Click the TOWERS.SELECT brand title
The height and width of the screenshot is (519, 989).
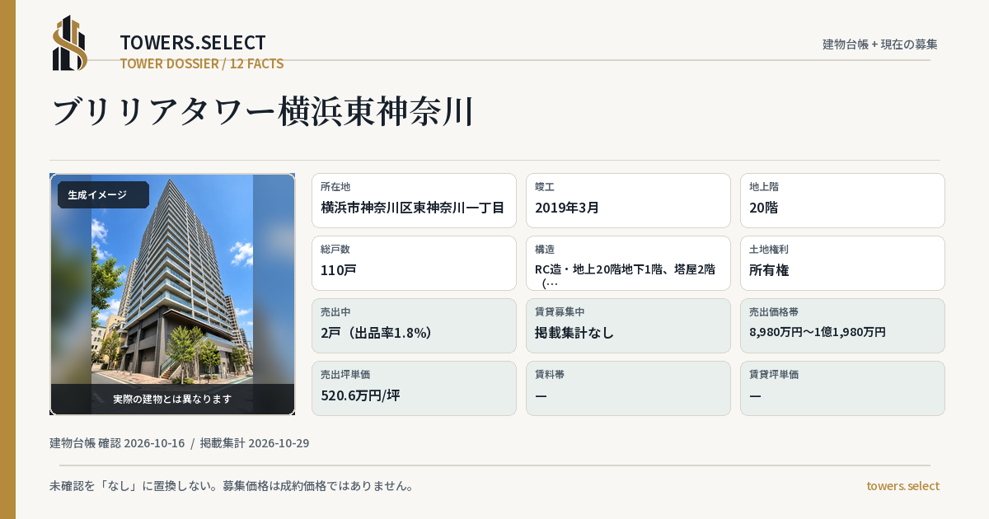click(x=193, y=43)
